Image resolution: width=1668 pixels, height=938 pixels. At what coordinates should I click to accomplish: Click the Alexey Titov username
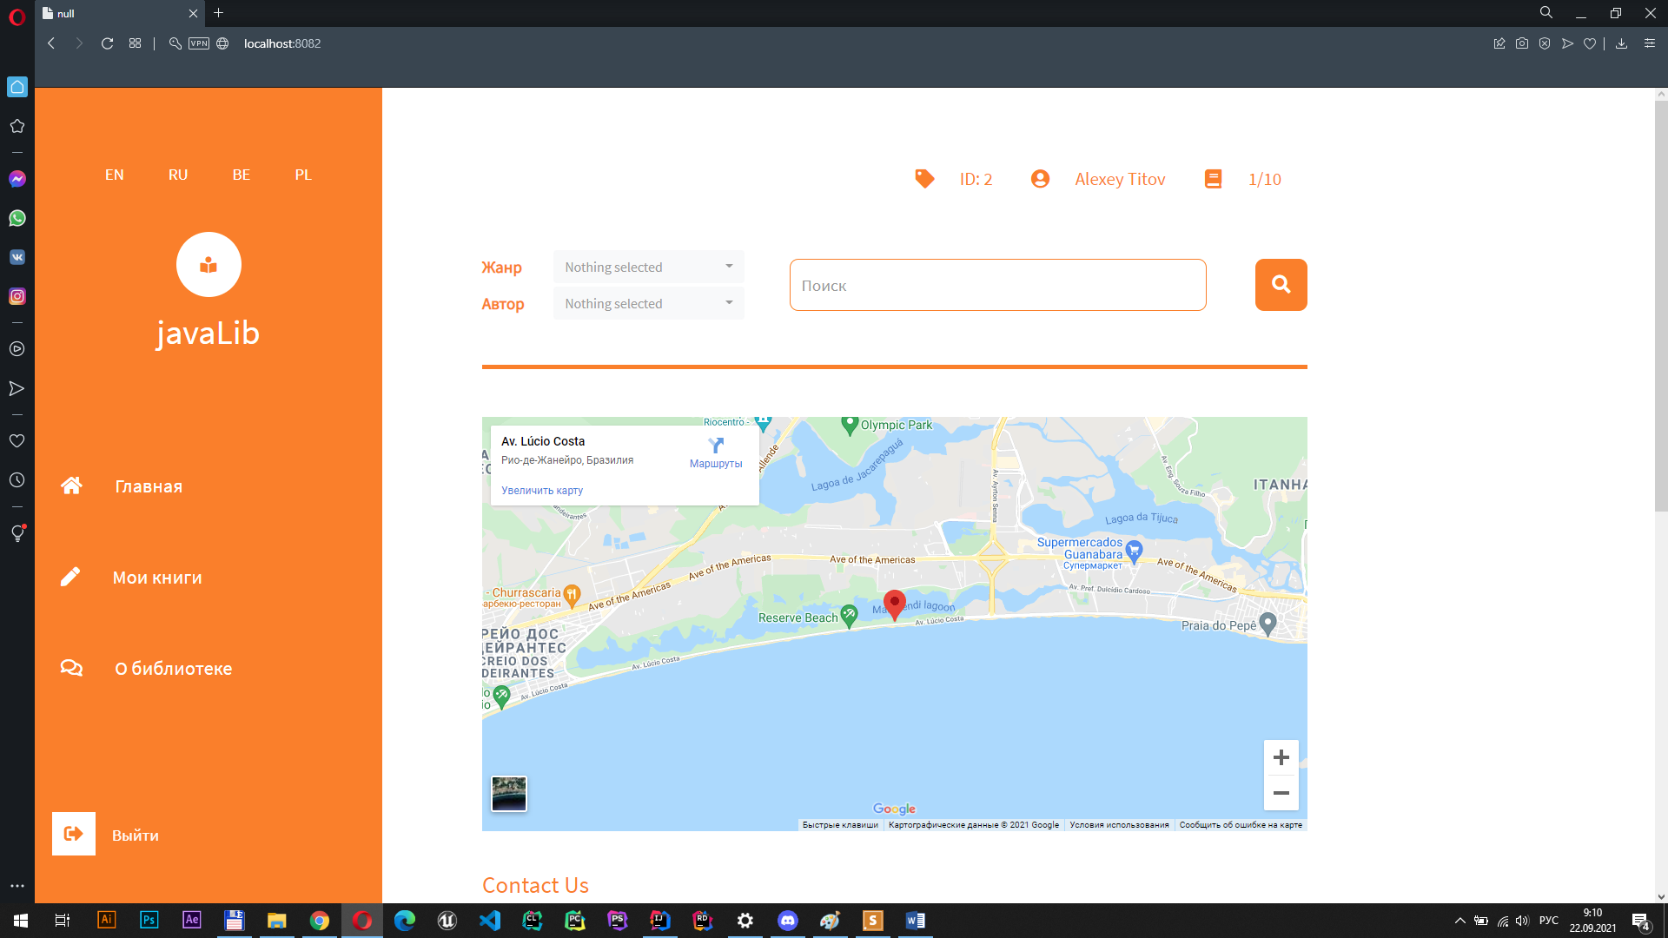click(x=1120, y=179)
